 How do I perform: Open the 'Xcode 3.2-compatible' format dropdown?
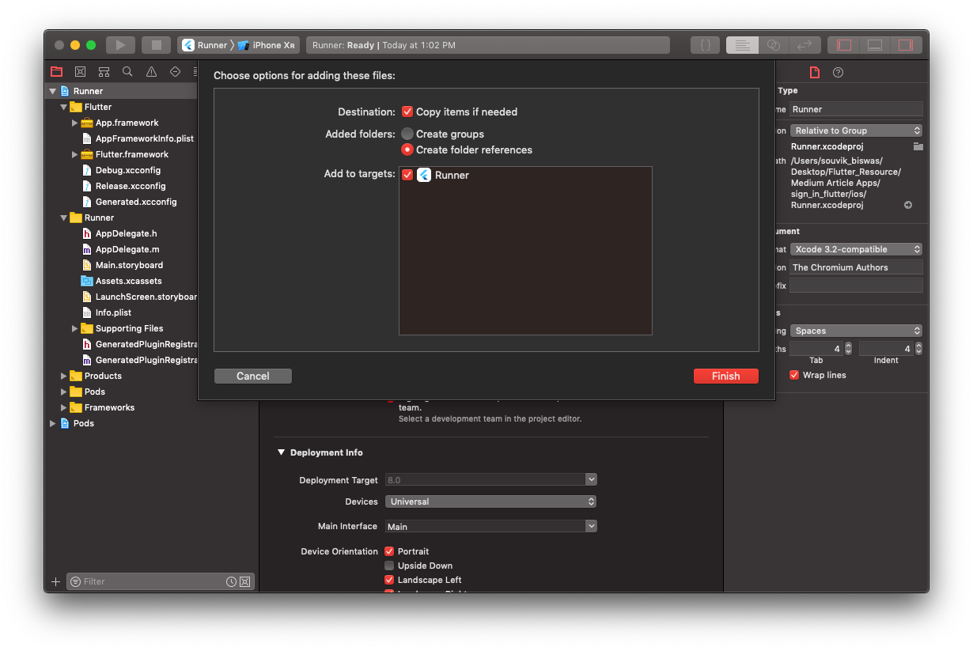[857, 249]
